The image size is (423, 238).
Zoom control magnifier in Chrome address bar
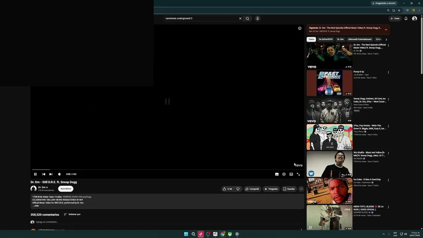pyautogui.click(x=388, y=11)
